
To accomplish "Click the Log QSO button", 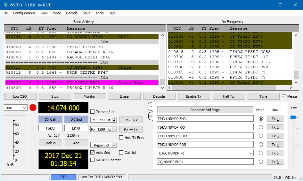I will coord(20,96).
